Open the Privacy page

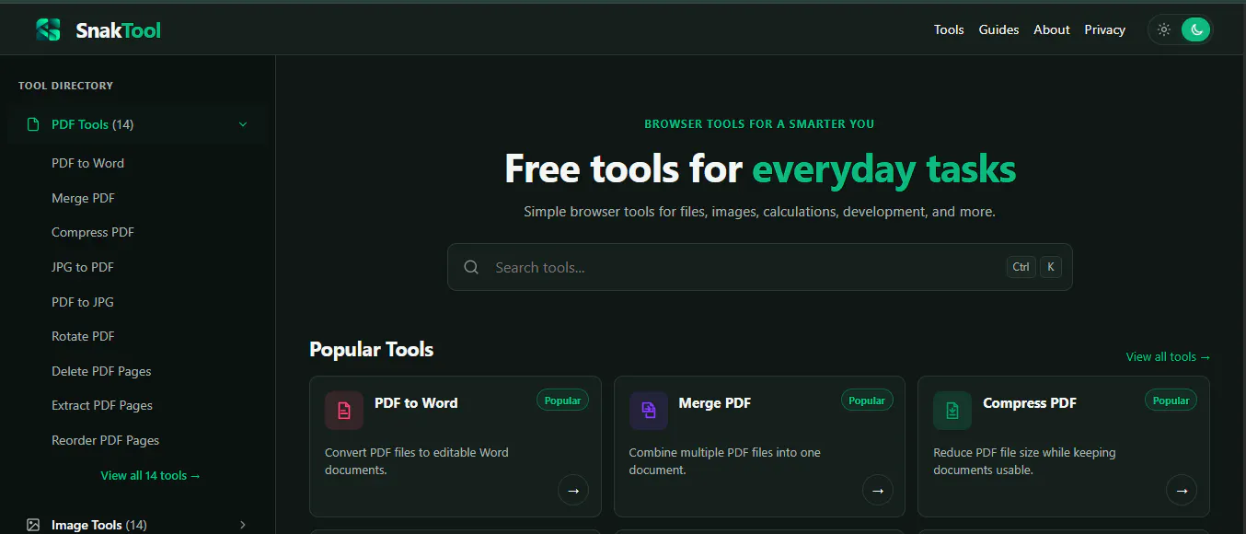(1104, 29)
